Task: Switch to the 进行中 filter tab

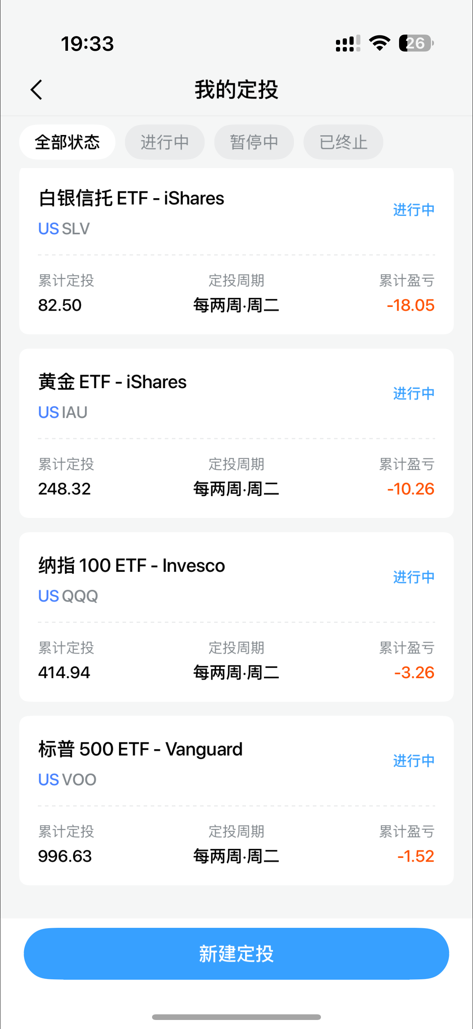Action: (x=165, y=142)
